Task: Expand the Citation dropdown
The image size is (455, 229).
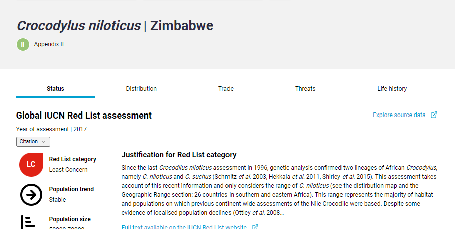Action: pyautogui.click(x=33, y=142)
